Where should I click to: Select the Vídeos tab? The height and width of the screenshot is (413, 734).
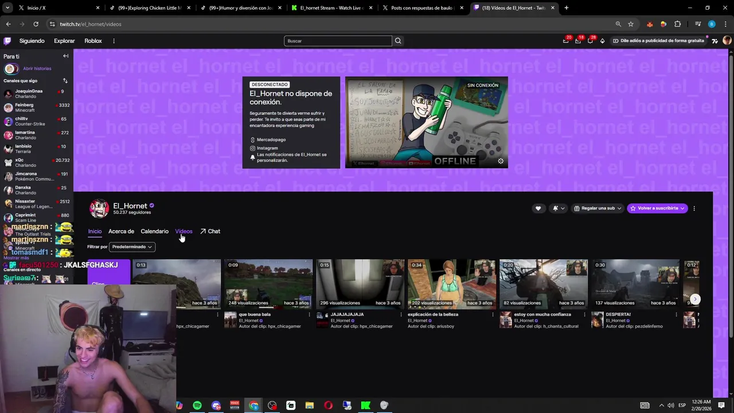click(183, 231)
